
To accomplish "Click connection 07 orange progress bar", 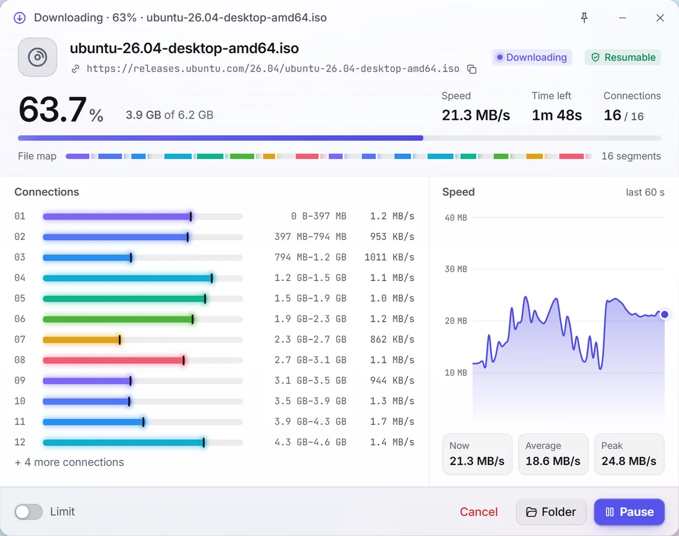I will pos(143,340).
